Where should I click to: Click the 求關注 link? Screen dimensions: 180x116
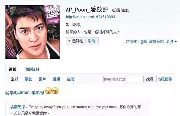click(x=131, y=42)
